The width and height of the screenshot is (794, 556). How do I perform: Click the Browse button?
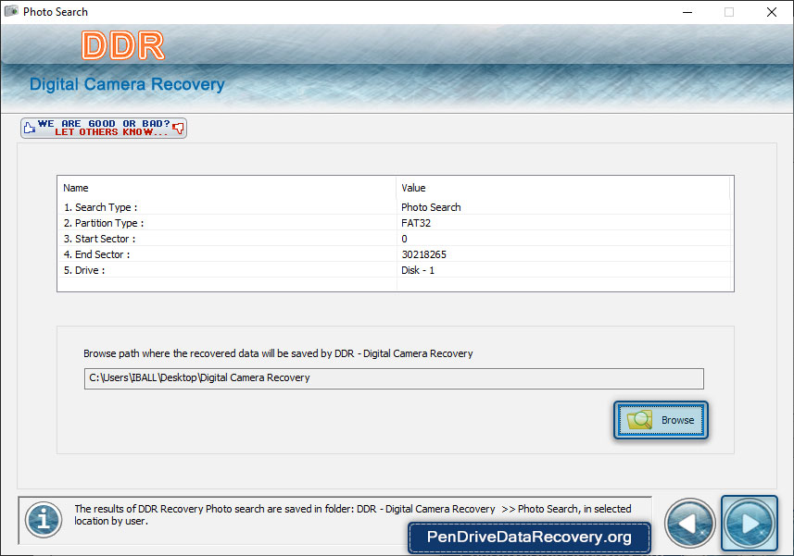661,420
